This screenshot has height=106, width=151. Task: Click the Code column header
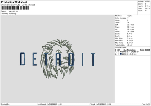pyautogui.click(x=142, y=50)
